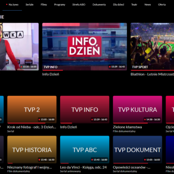Image resolution: width=174 pixels, height=174 pixels.
Task: Click the Zielone kłamstwa title
Action: tap(128, 127)
